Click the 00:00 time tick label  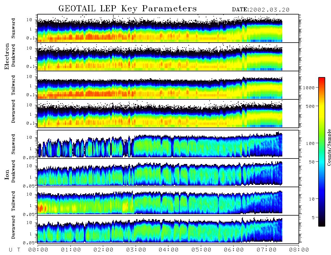pos(38,250)
